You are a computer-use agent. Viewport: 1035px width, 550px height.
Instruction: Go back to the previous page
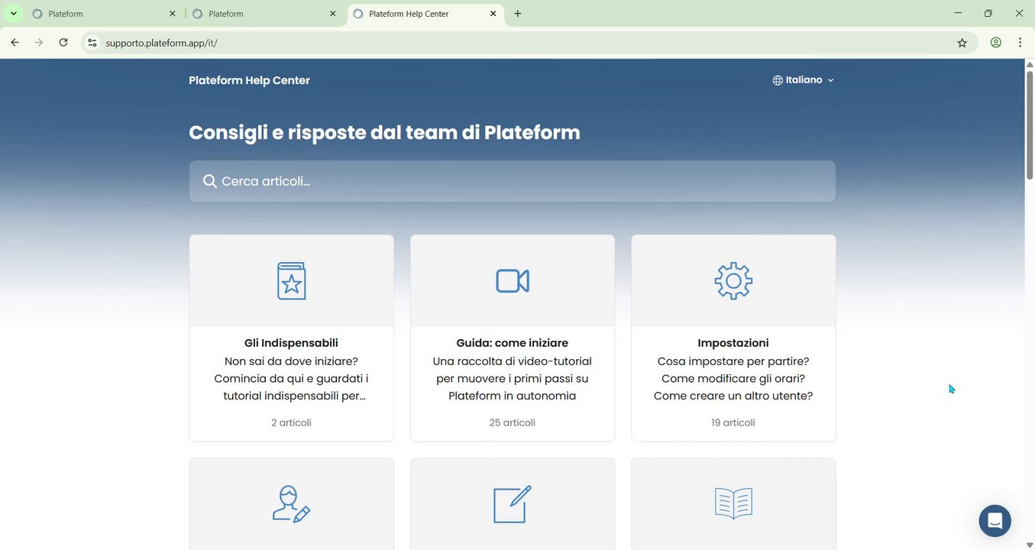tap(15, 43)
